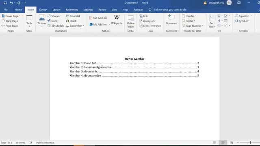This screenshot has width=260, height=146.
Task: Open the Screenshot dropdown
Action: (x=75, y=26)
